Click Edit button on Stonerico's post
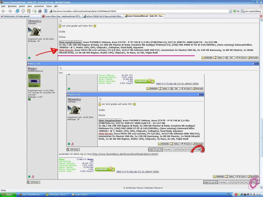This screenshot has height=197, width=263. [230, 58]
